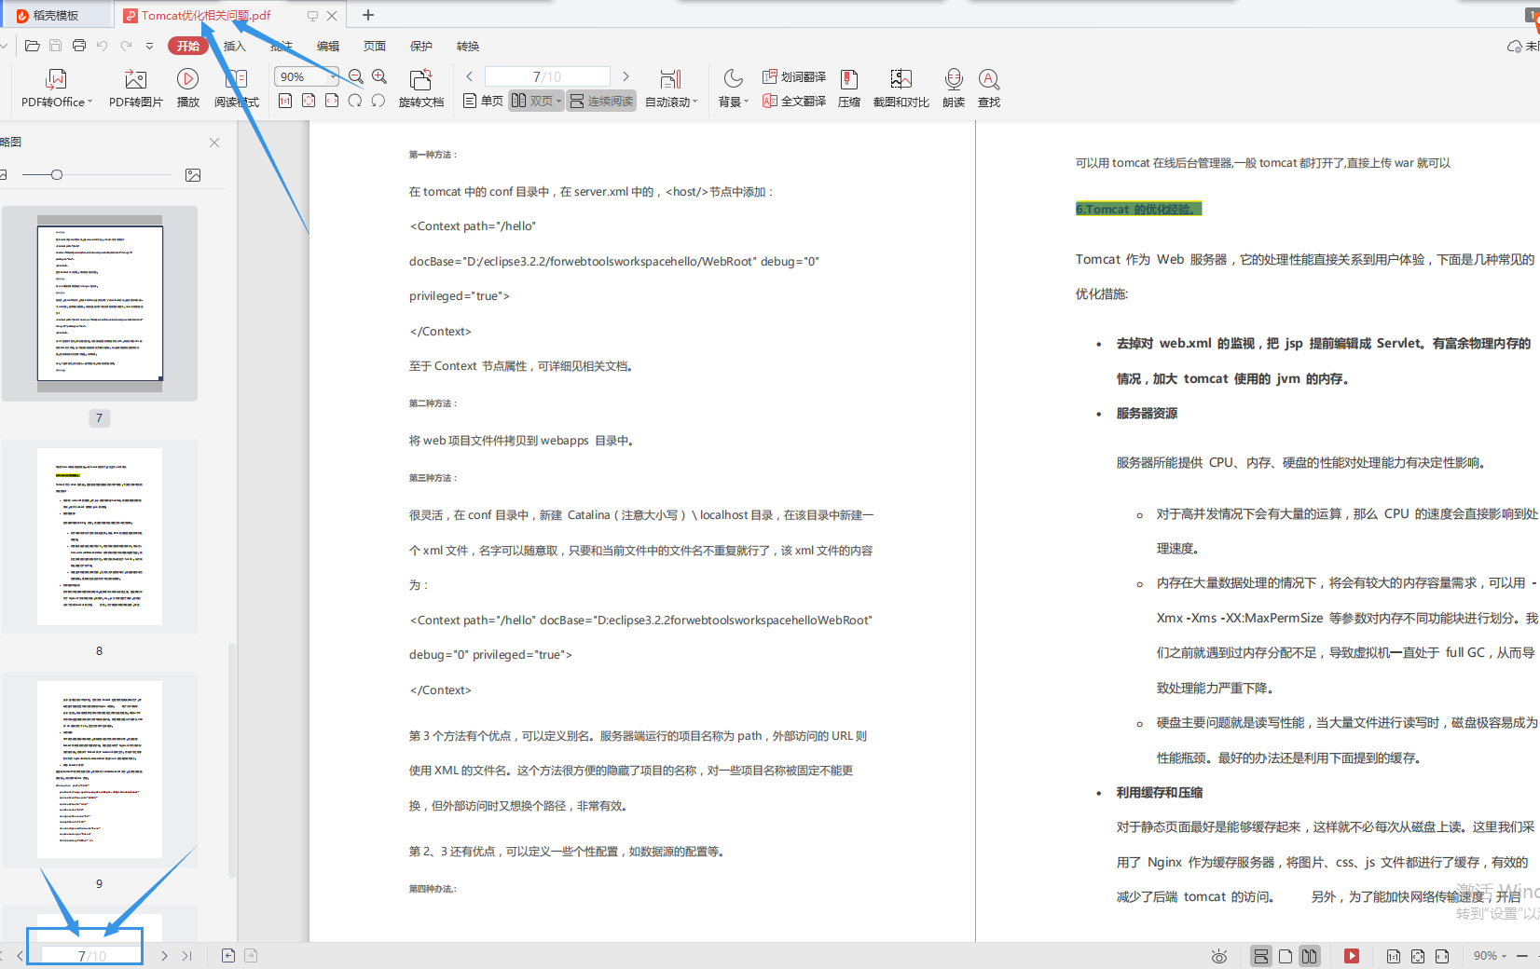This screenshot has width=1540, height=969.
Task: Toggle 双页 double page layout
Action: (536, 101)
